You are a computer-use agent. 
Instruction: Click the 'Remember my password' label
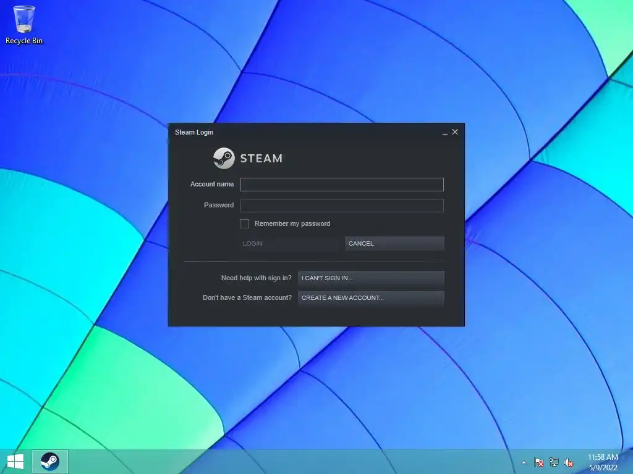[x=292, y=223]
